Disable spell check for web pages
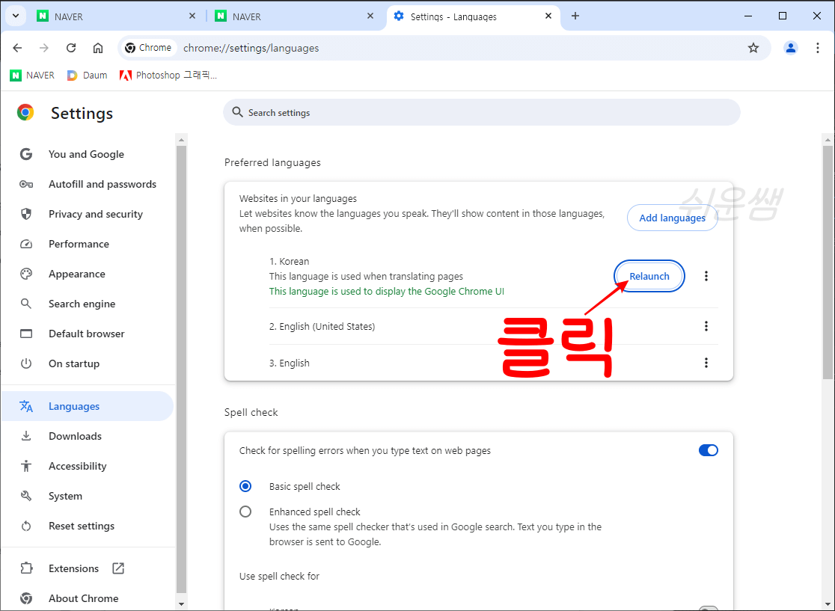This screenshot has height=611, width=835. tap(709, 450)
